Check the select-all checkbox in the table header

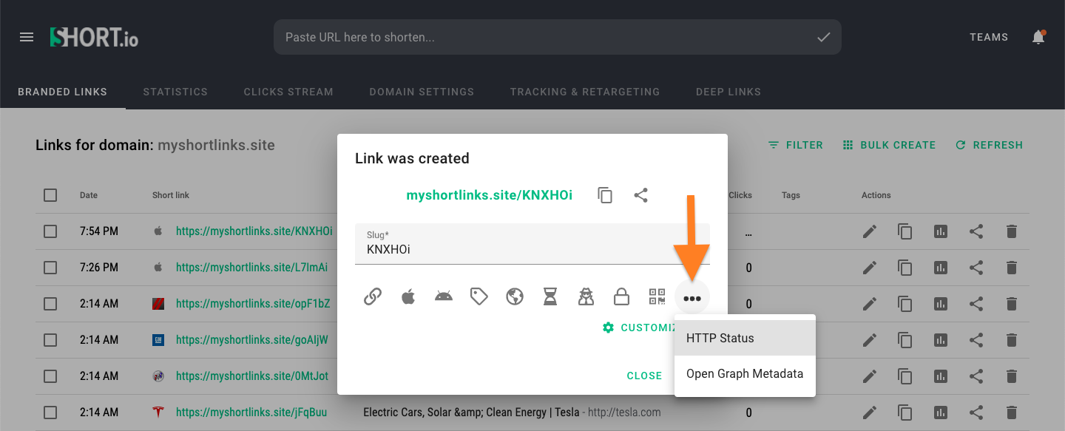click(50, 194)
